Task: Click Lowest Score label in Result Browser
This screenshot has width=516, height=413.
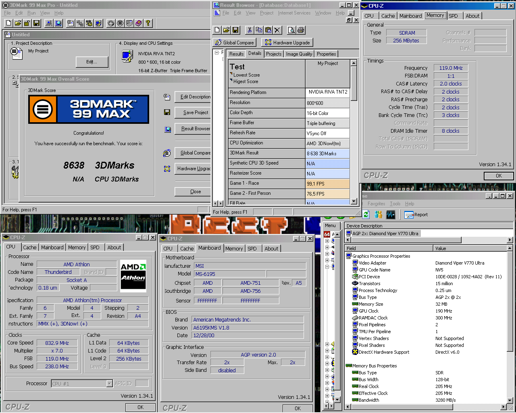Action: point(246,75)
